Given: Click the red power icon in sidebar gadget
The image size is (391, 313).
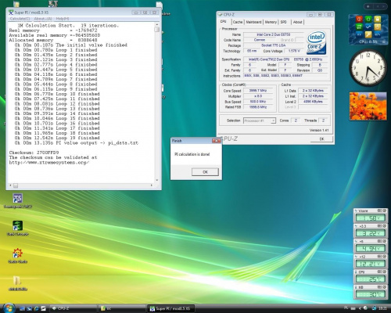Looking at the screenshot, I should (x=359, y=19).
